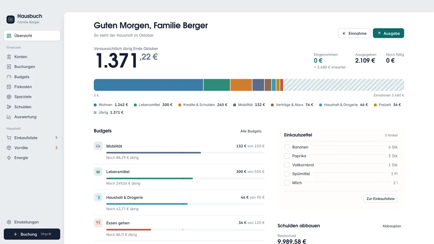The image size is (434, 244).
Task: Click the Fixkosten calendar icon
Action: [x=9, y=87]
